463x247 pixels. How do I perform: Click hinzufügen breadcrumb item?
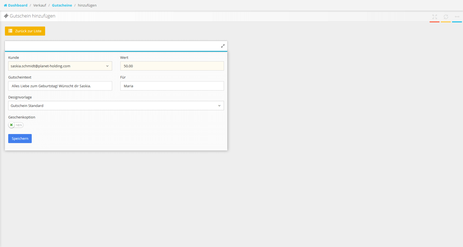tap(87, 5)
